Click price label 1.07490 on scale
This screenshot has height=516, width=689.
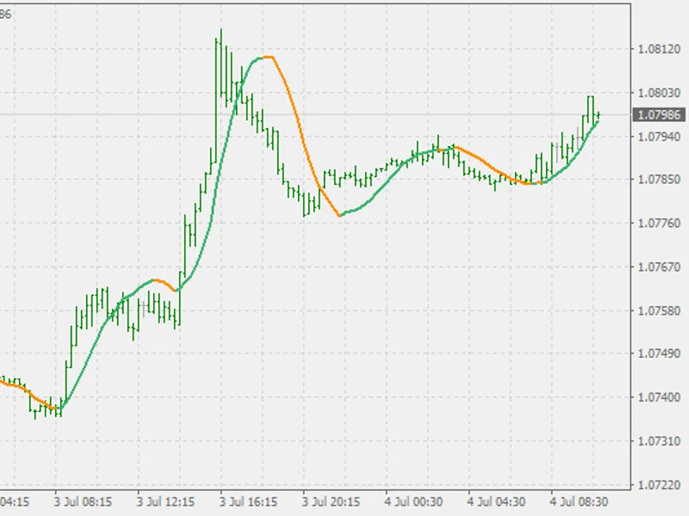click(659, 353)
